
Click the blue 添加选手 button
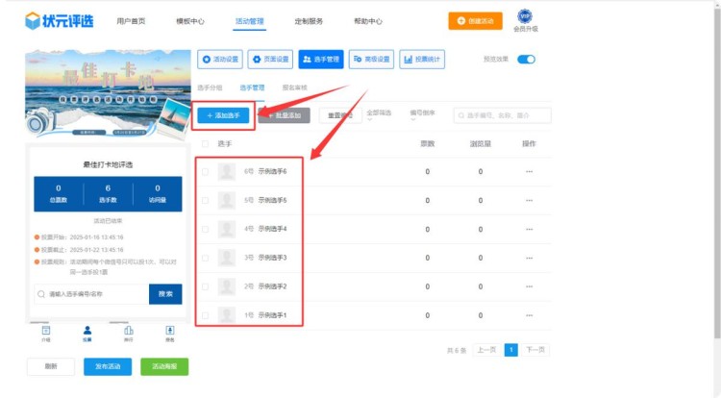(x=224, y=115)
